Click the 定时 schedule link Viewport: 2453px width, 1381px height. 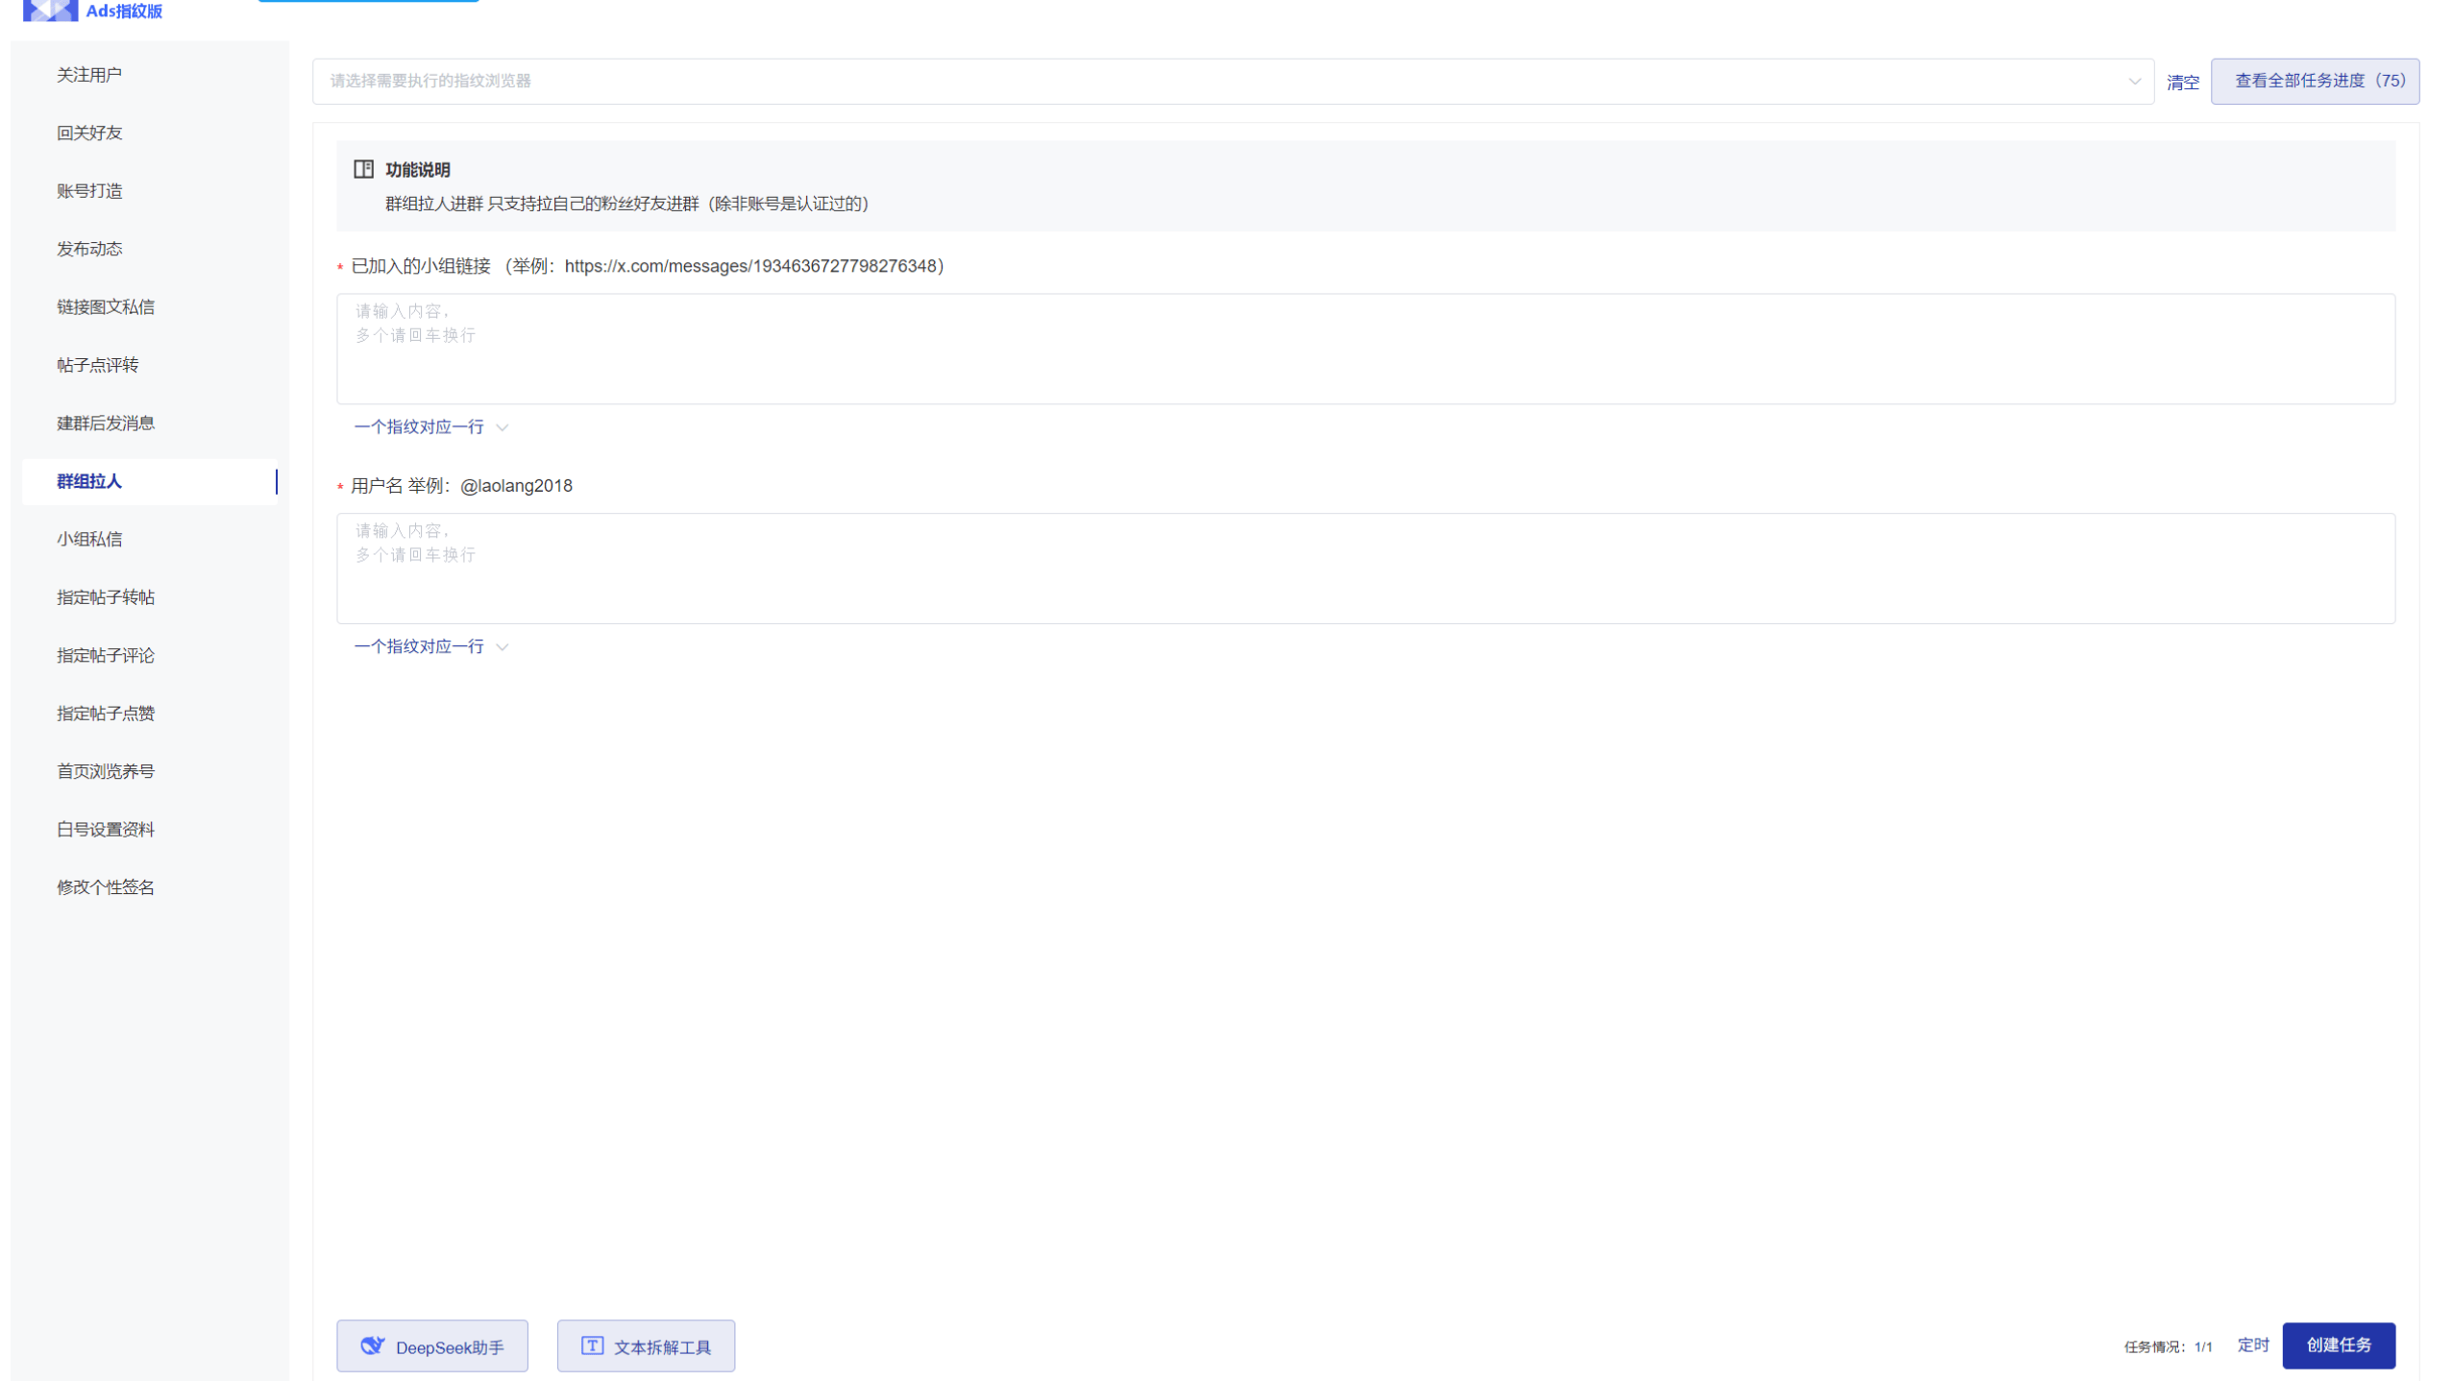coord(2252,1345)
